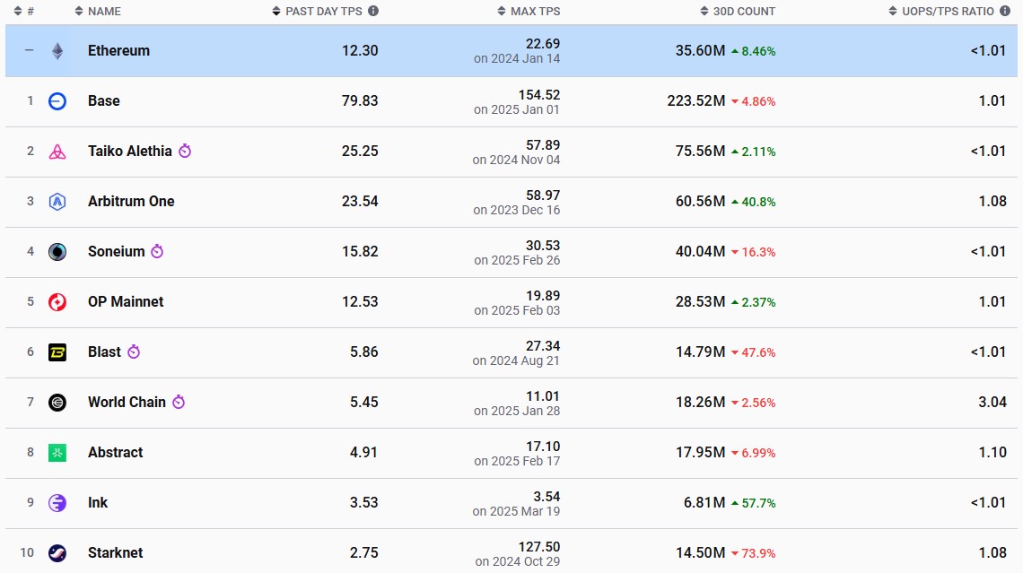Viewport: 1023px width, 573px height.
Task: Click Ethereum's 30D count 35.60M
Action: pos(700,51)
